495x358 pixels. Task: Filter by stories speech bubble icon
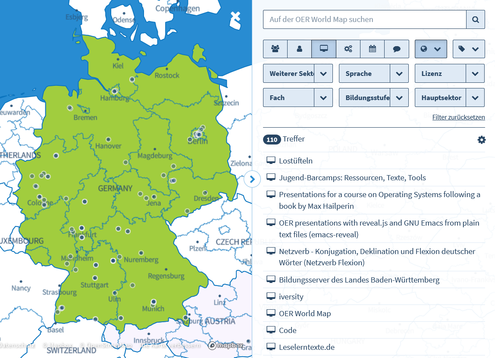pyautogui.click(x=397, y=49)
